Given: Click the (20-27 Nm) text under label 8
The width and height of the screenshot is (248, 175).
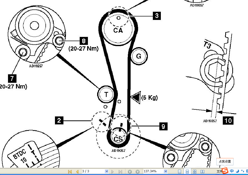Looking at the screenshot, I should tap(83, 48).
